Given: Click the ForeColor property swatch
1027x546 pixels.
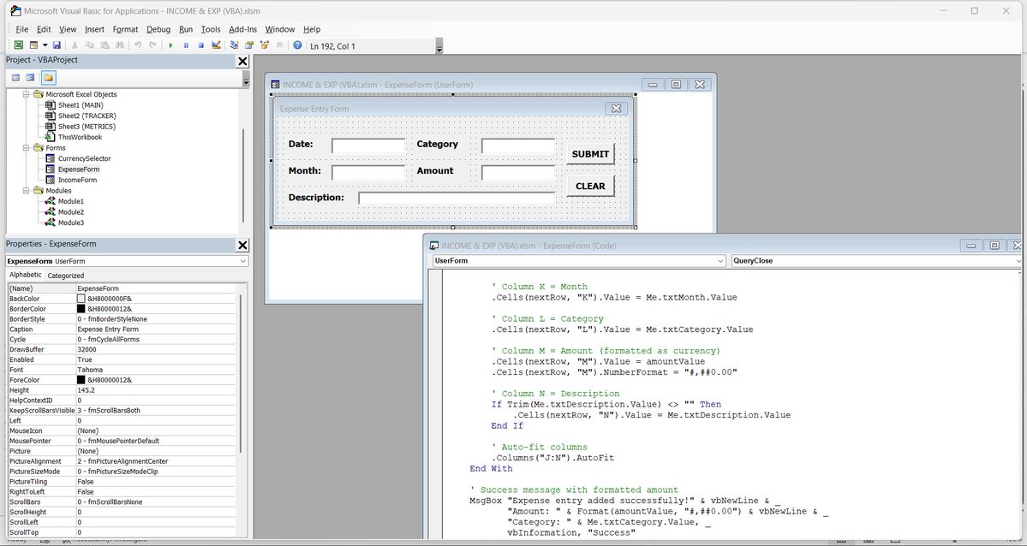Looking at the screenshot, I should pos(81,380).
